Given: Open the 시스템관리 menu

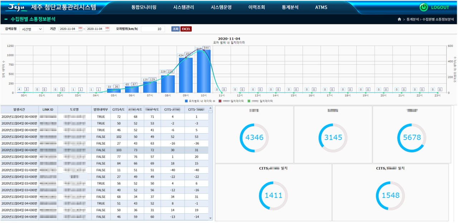Looking at the screenshot, I should (184, 7).
